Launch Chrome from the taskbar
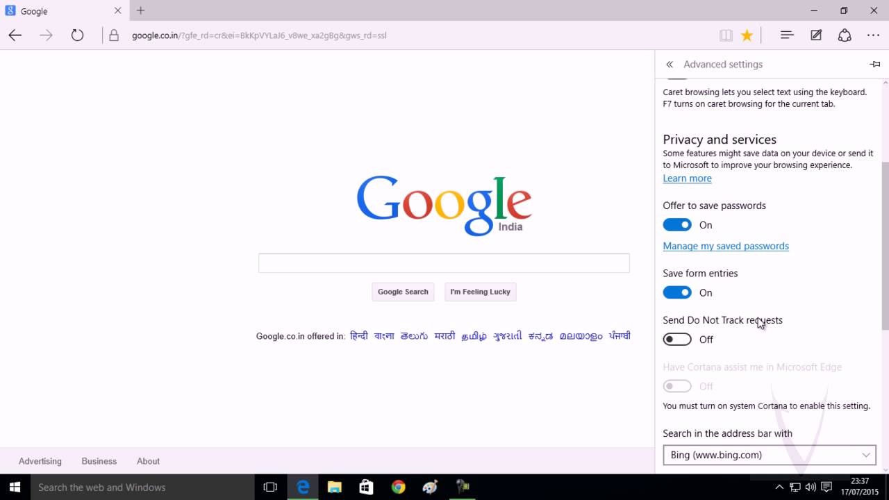Screen dimensions: 889x500 [x=398, y=487]
